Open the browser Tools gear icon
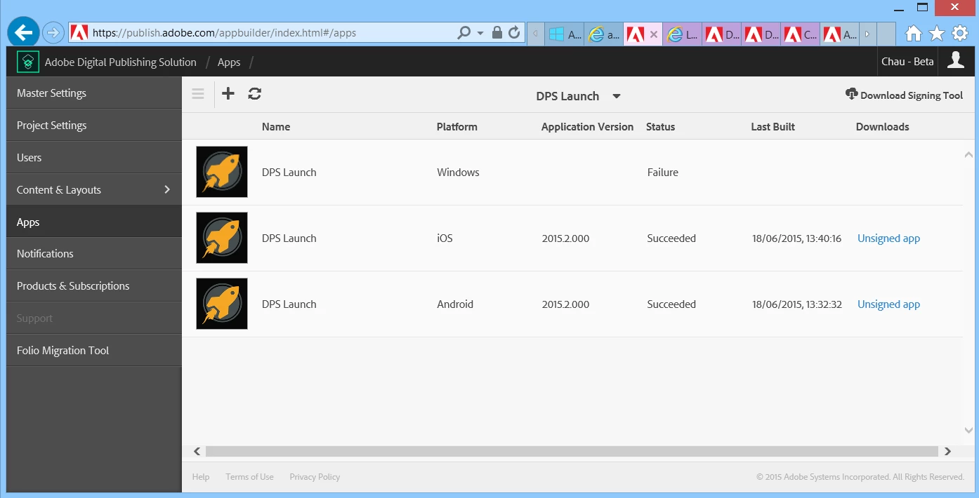 point(960,33)
